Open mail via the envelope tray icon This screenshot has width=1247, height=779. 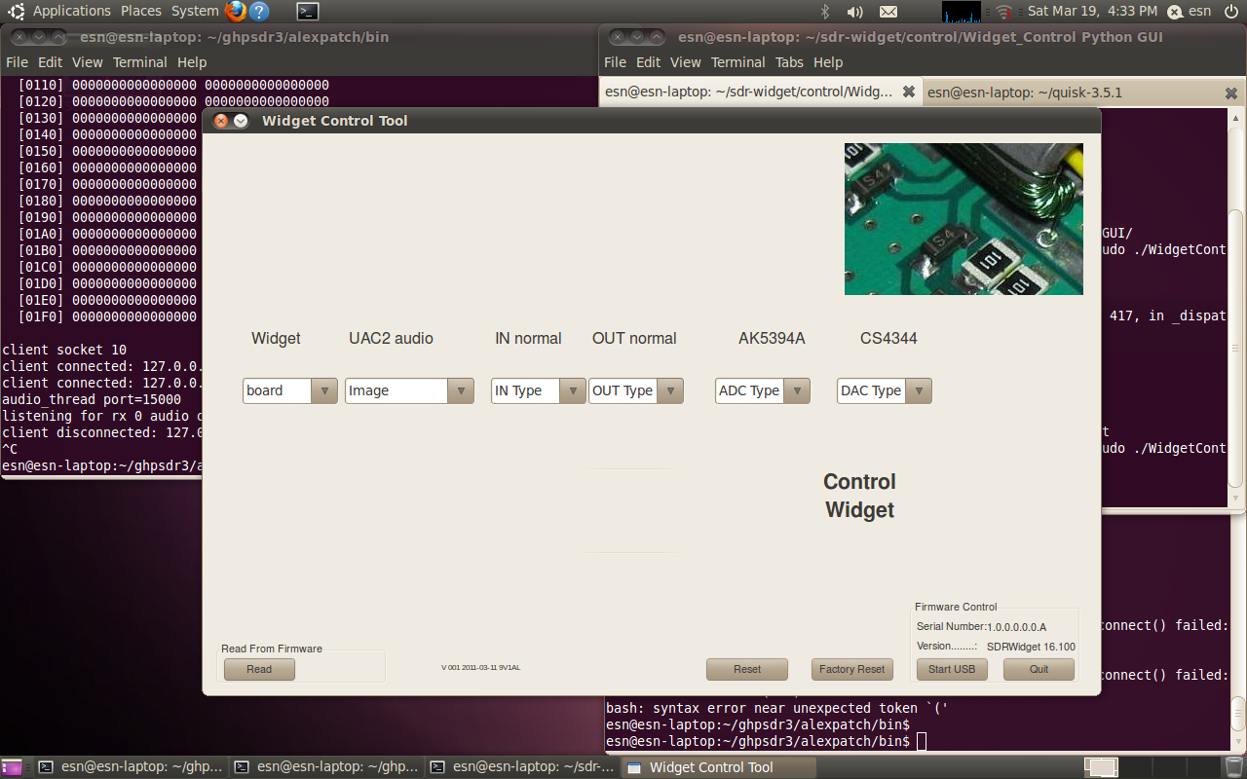tap(887, 11)
